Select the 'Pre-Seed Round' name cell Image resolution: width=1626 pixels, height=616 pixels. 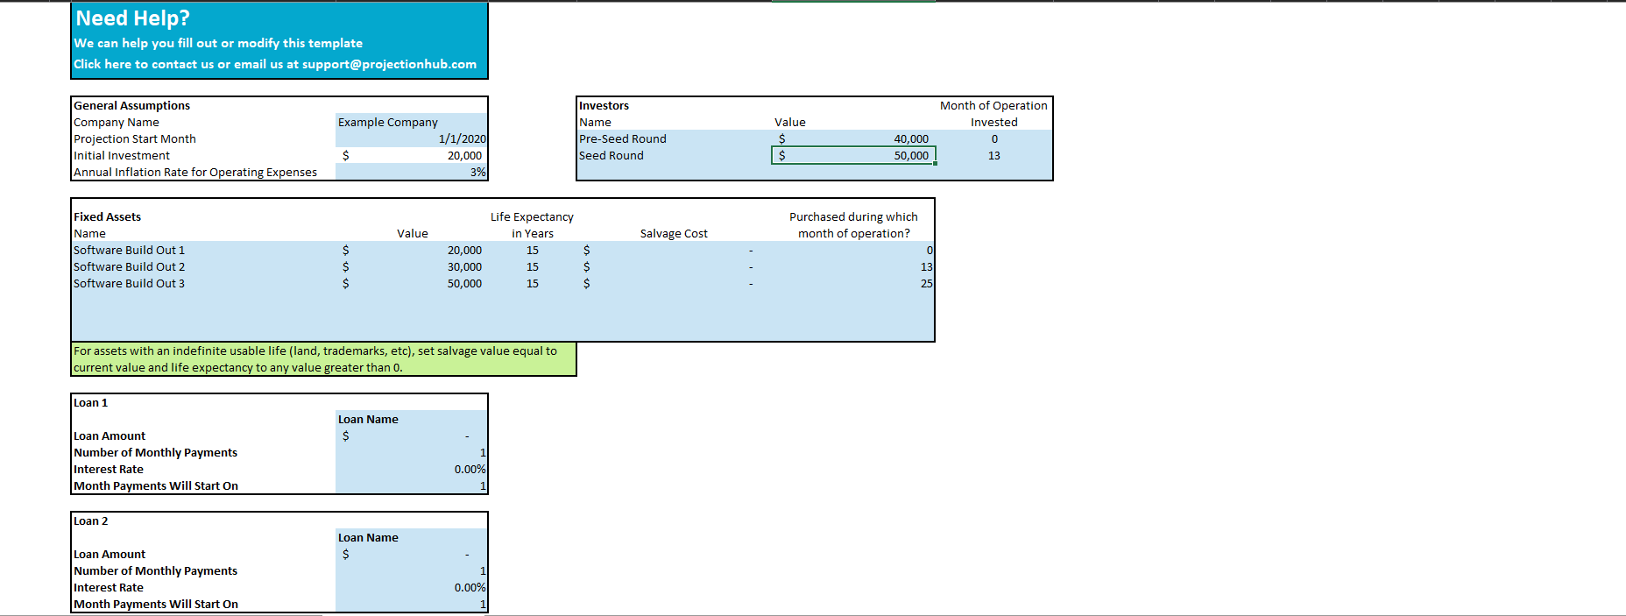[x=674, y=138]
